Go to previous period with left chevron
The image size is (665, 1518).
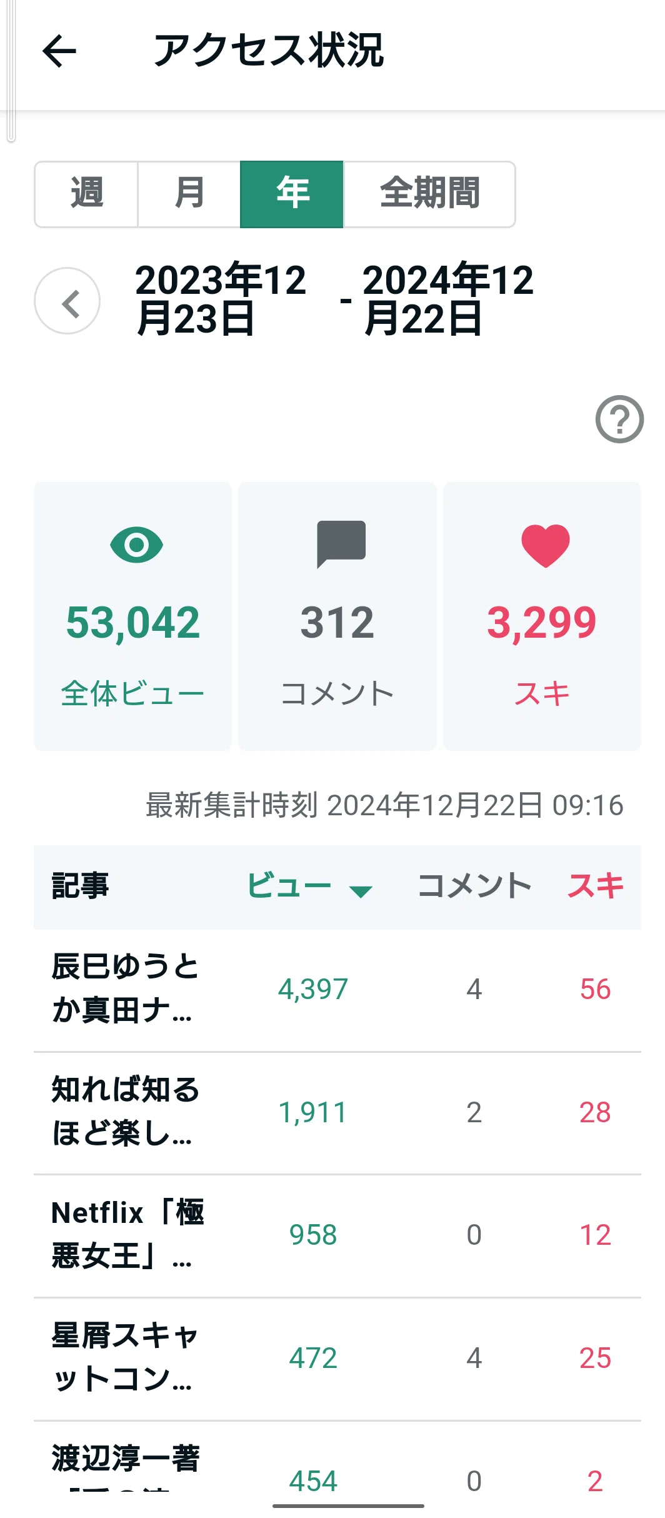click(67, 301)
